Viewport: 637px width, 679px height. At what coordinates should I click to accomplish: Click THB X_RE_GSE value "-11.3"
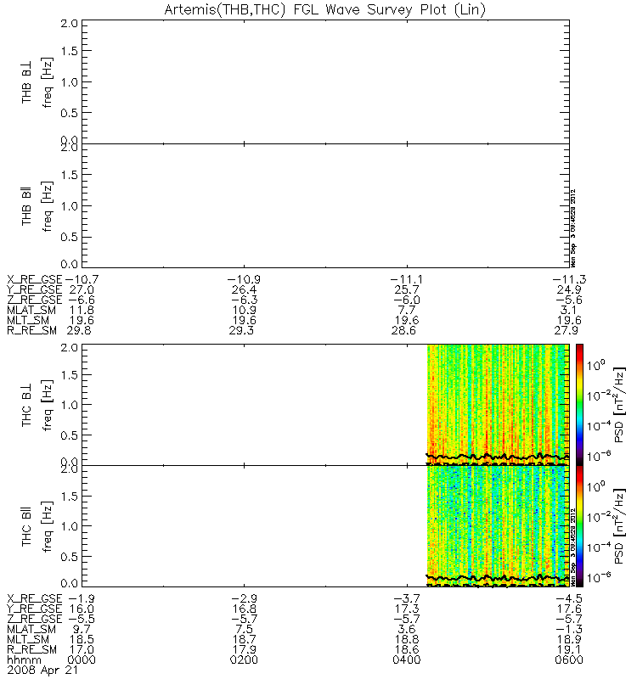tap(570, 279)
